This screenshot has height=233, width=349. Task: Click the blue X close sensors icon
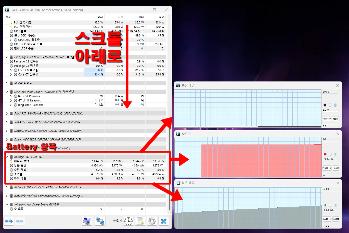164,221
